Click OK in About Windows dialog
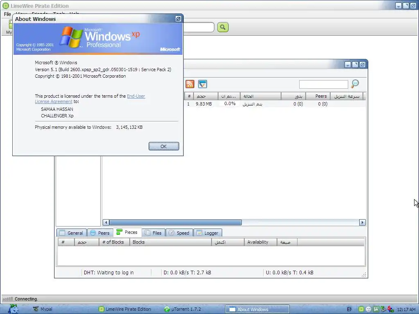This screenshot has height=314, width=419. (164, 146)
